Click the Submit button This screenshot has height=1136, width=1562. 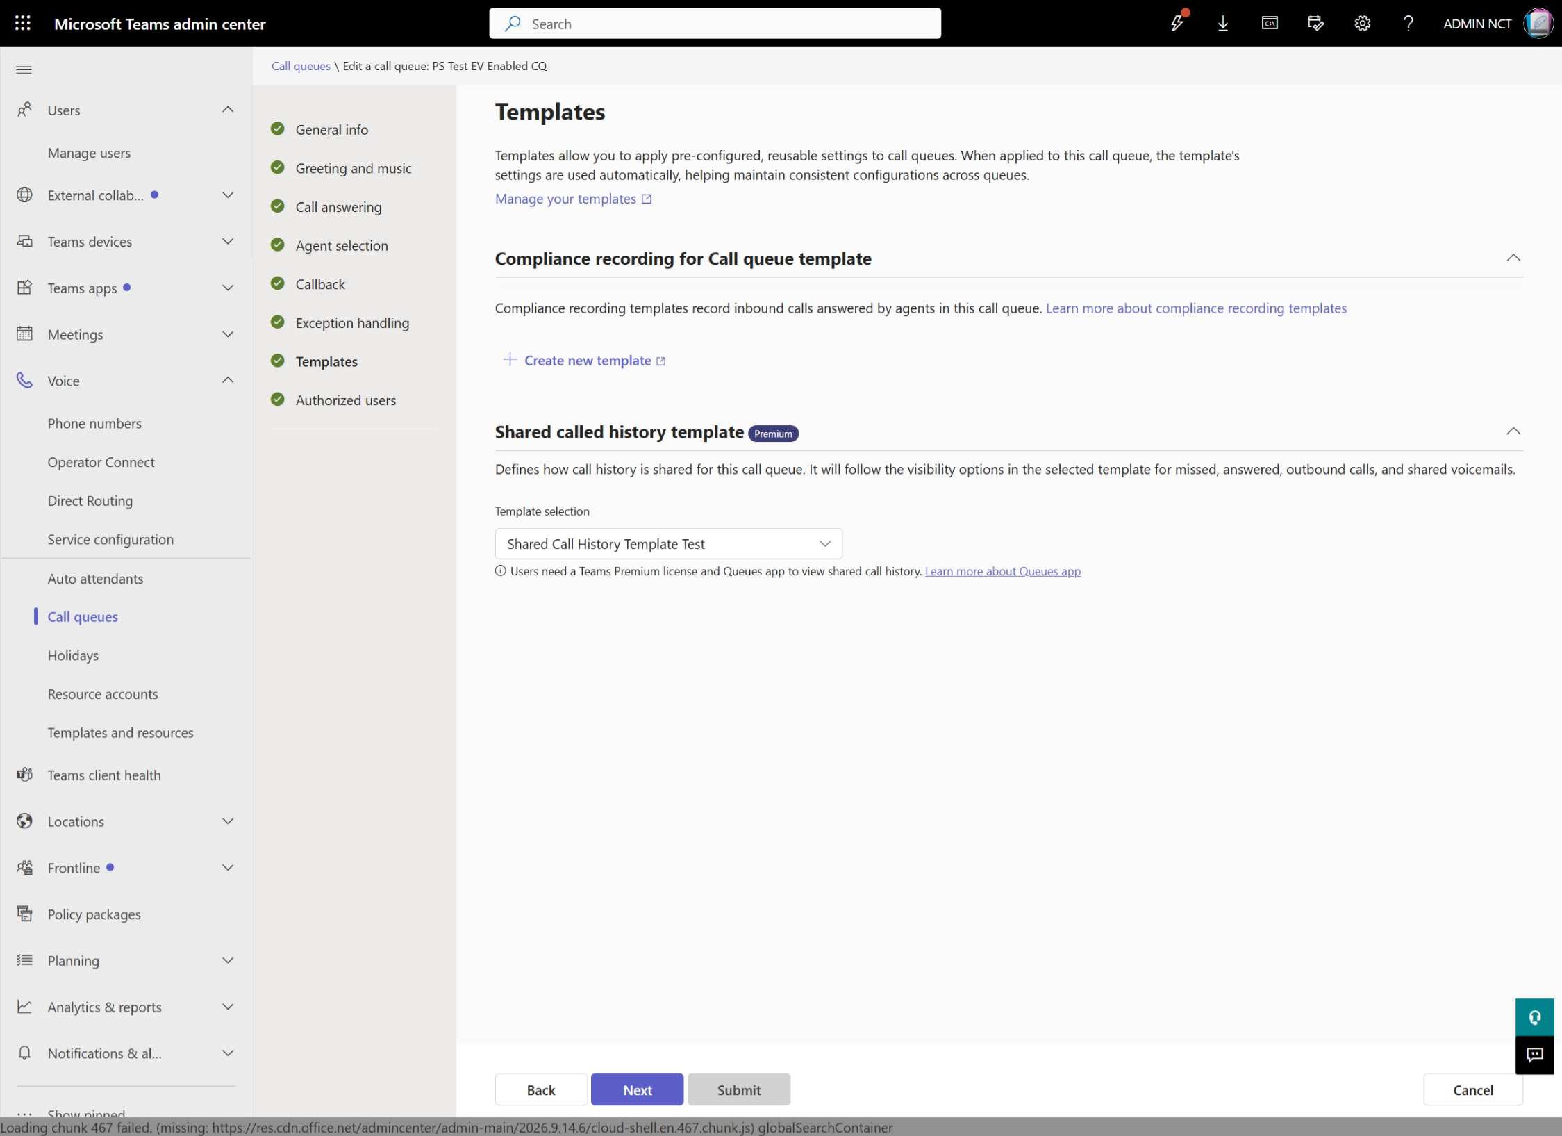(x=739, y=1089)
